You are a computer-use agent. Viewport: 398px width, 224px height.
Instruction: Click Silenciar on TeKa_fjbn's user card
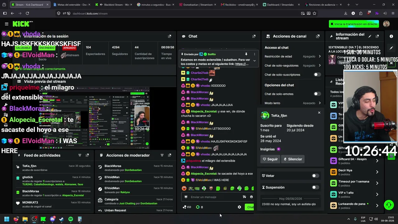point(293,159)
